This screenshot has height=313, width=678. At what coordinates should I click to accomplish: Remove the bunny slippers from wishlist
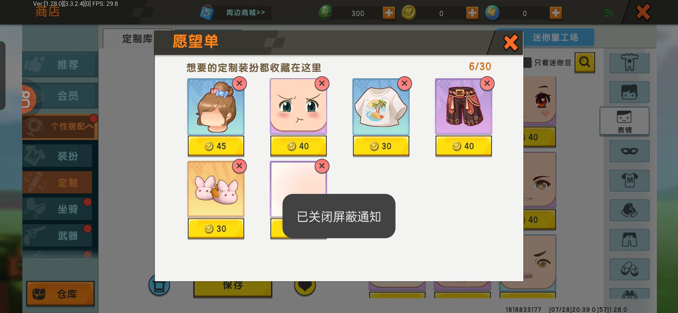[x=239, y=166]
